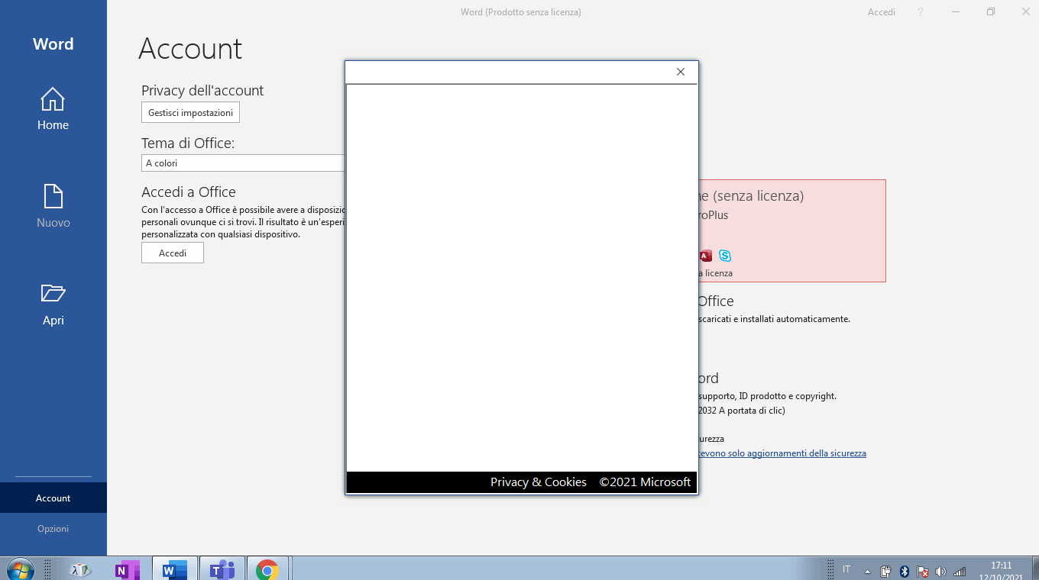Click the Gestisci impostazioni button
The image size is (1039, 580).
[190, 112]
